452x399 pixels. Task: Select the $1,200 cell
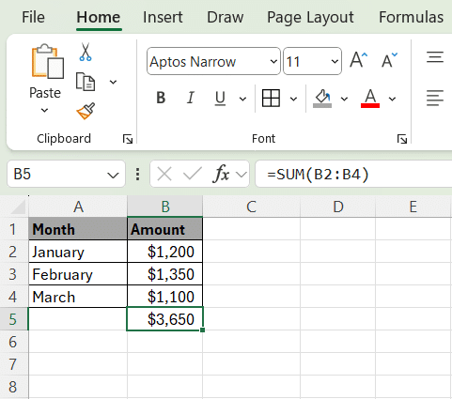pyautogui.click(x=165, y=252)
